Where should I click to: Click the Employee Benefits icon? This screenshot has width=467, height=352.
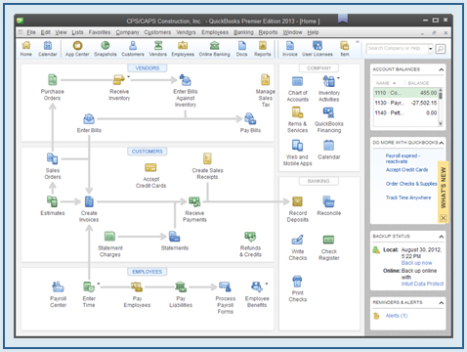click(257, 286)
